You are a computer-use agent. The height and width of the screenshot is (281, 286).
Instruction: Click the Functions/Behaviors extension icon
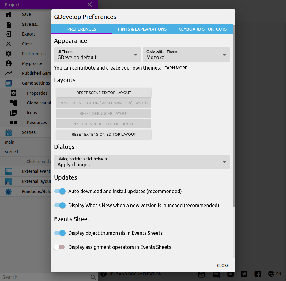(x=9, y=192)
